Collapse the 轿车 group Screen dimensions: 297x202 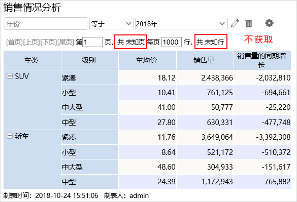click(10, 136)
